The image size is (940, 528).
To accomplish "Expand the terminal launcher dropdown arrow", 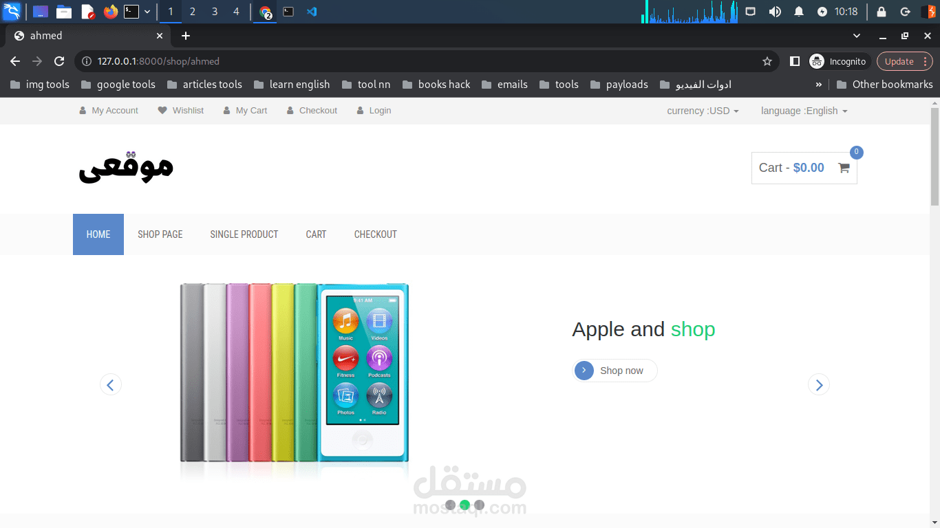I will coord(147,12).
